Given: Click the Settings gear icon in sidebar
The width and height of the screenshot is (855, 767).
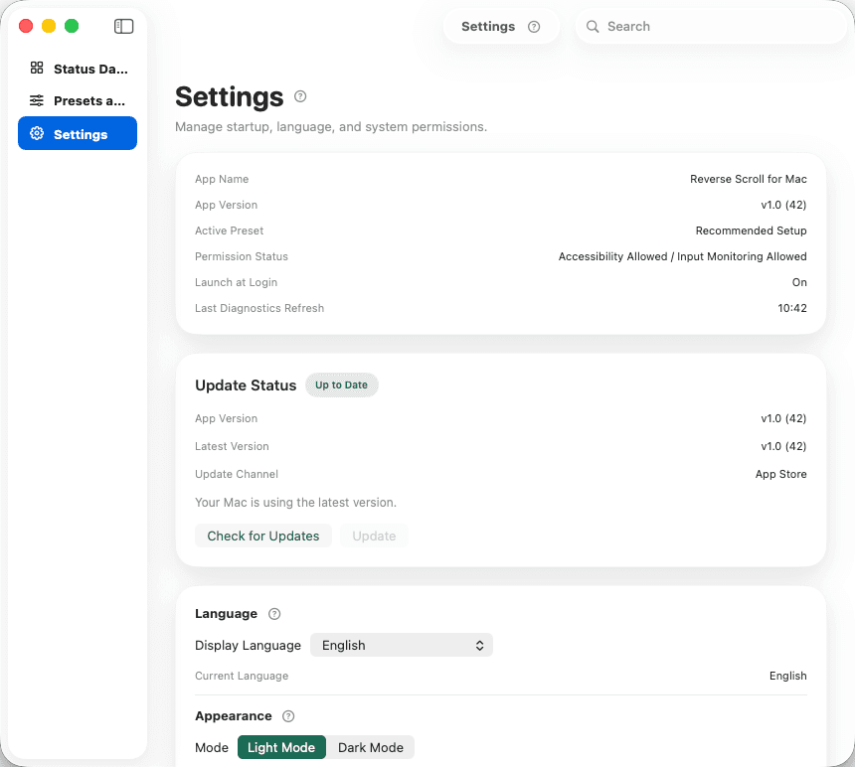Looking at the screenshot, I should tap(37, 133).
